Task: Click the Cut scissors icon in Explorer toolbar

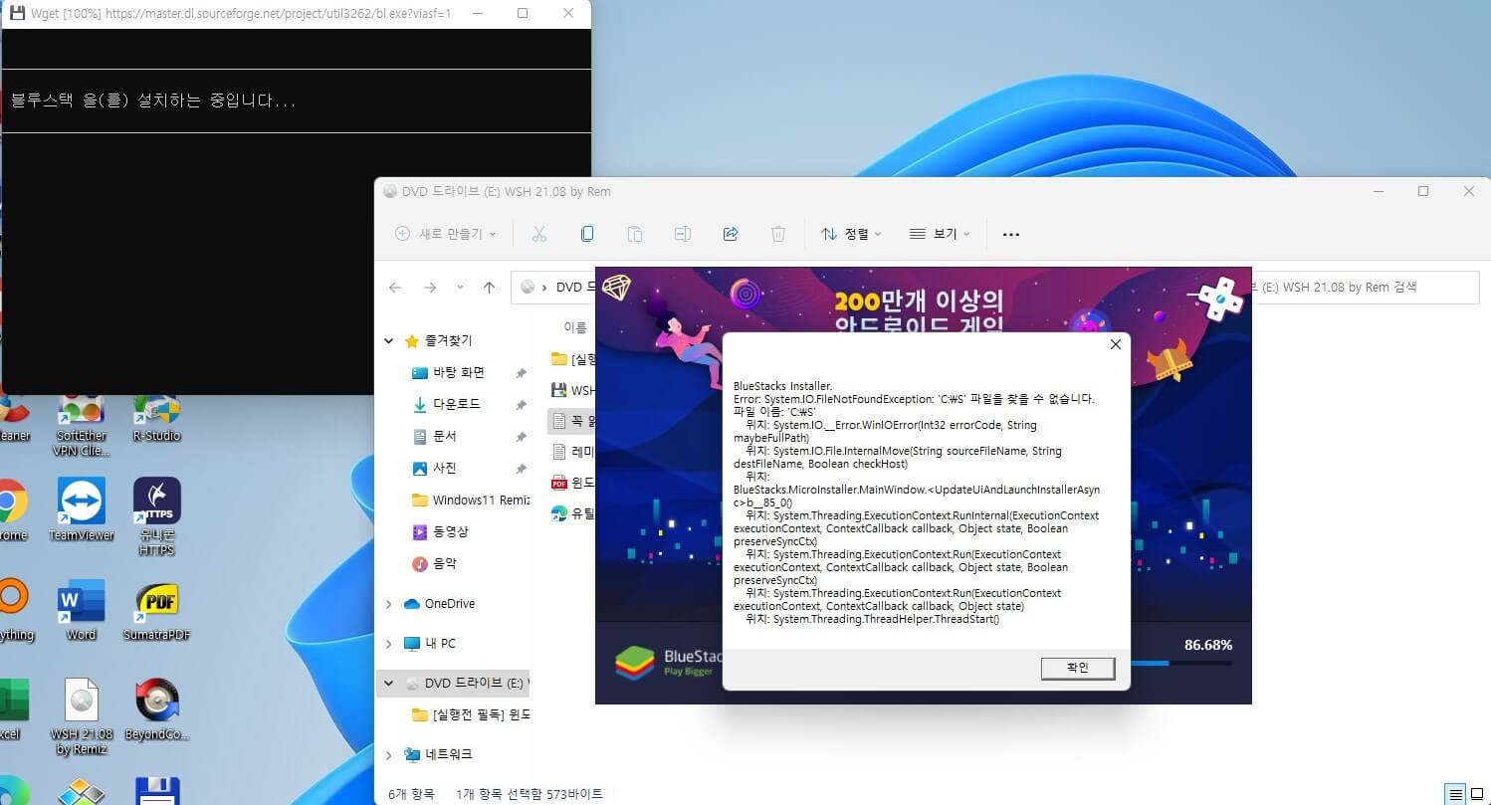Action: click(539, 234)
